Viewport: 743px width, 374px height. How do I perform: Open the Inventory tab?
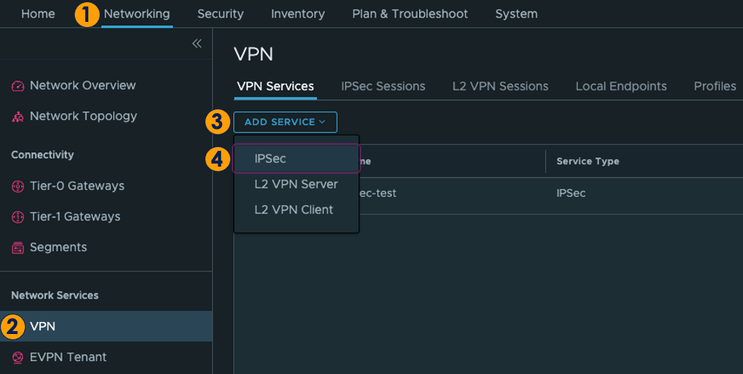tap(298, 14)
